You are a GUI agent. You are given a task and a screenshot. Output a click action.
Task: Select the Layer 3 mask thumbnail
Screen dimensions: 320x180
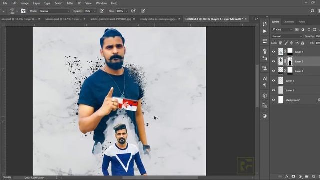tap(290, 61)
